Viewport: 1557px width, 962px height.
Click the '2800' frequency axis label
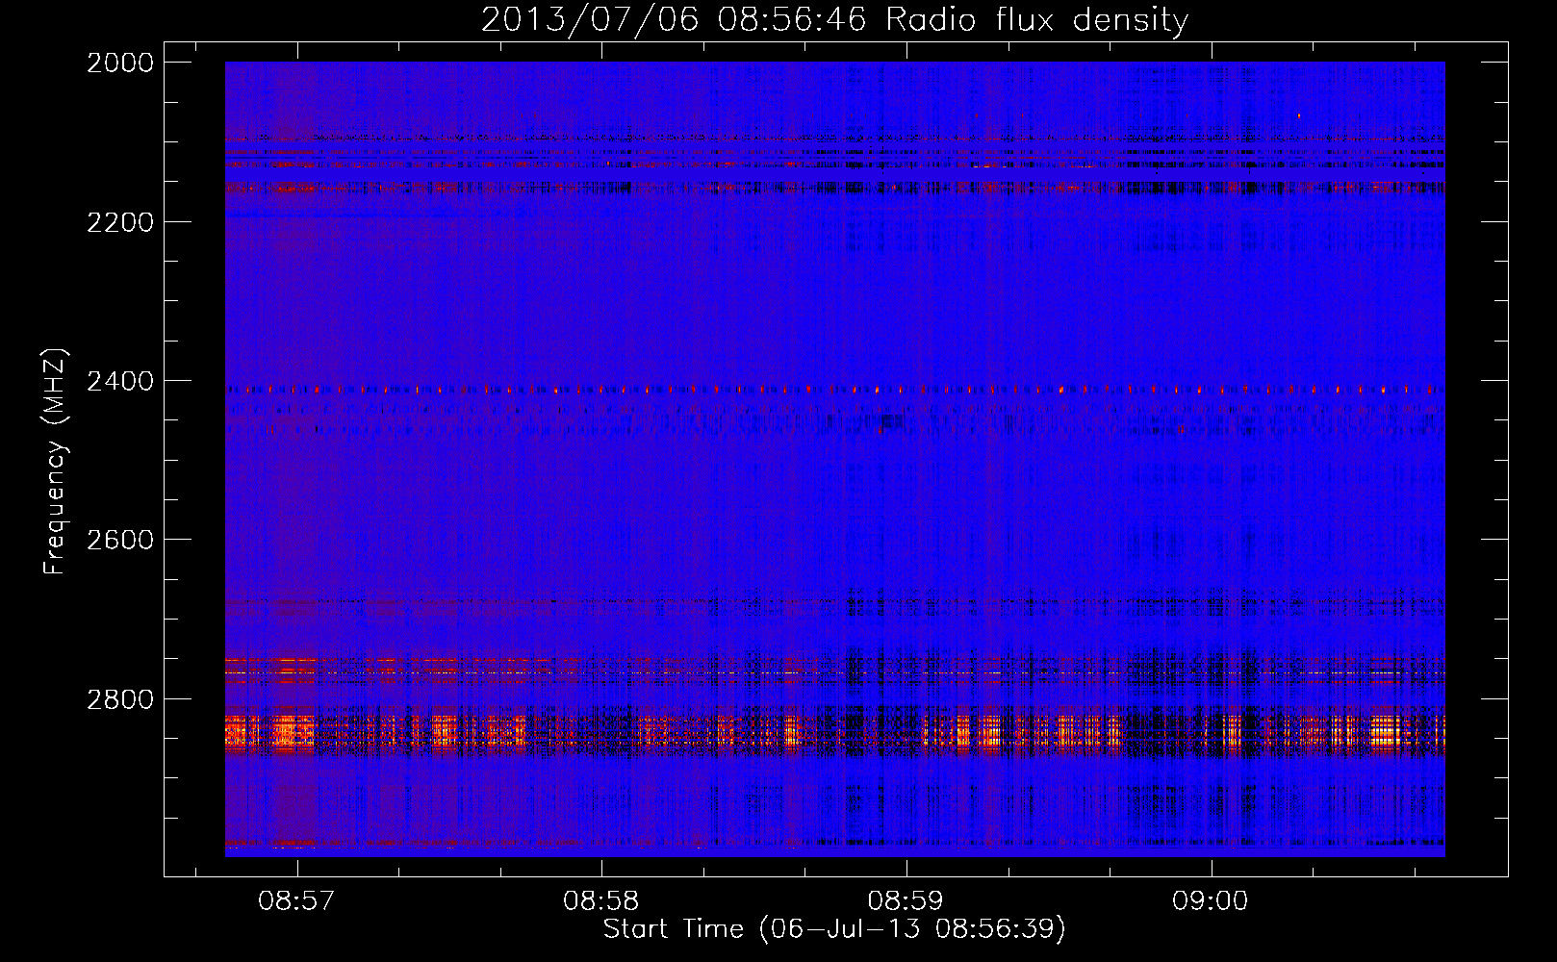coord(120,699)
